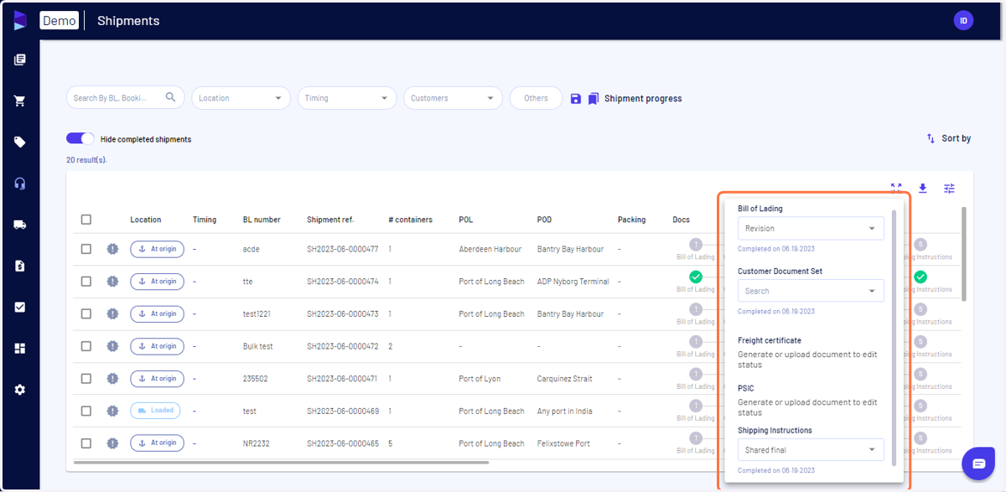
Task: Sort by the BL number column header
Action: click(262, 220)
